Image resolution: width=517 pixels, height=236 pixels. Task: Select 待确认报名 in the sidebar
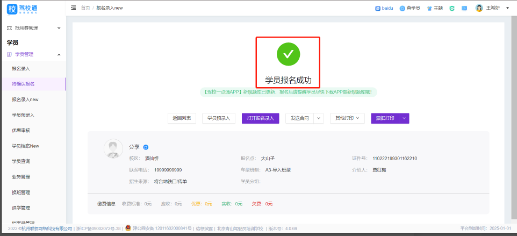(x=33, y=84)
